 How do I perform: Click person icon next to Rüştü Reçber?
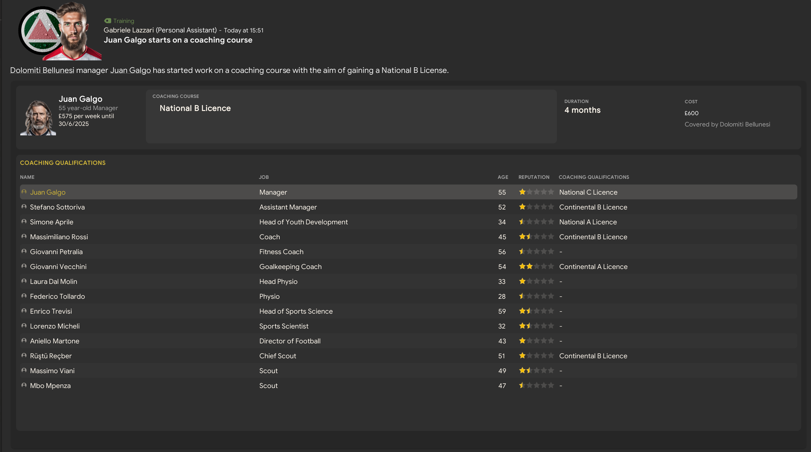(24, 355)
